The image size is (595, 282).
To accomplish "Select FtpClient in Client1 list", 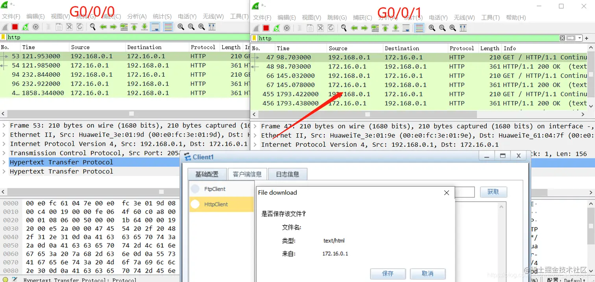I will click(222, 189).
